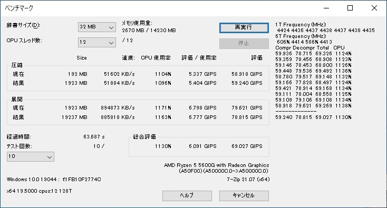Click the 停止 (stop) button
Image resolution: width=387 pixels, height=208 pixels.
point(244,43)
